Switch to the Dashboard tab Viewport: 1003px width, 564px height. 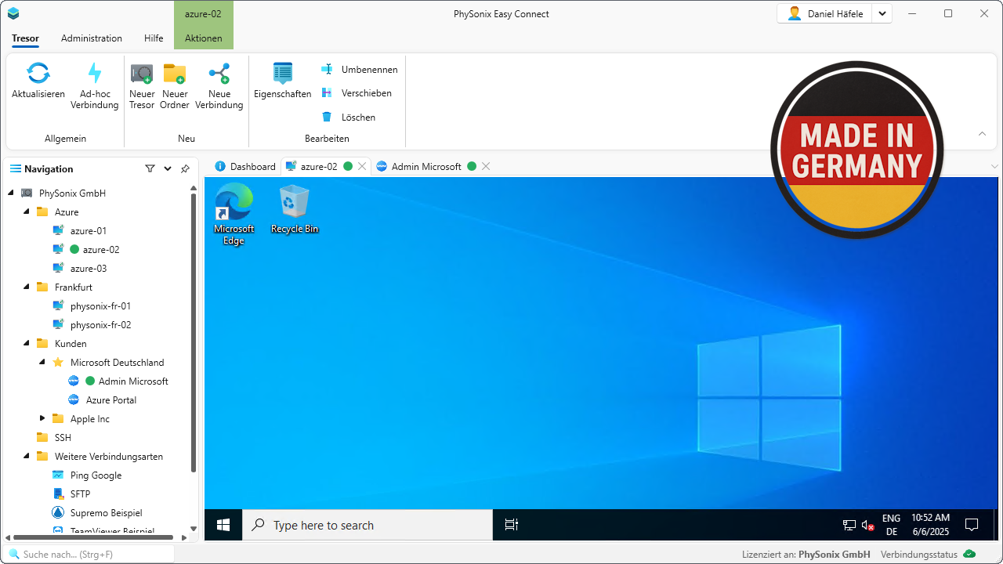(x=245, y=166)
